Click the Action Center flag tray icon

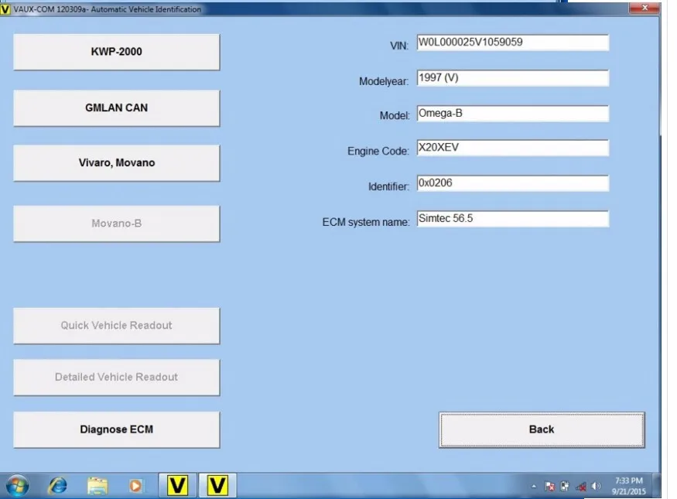pos(549,487)
